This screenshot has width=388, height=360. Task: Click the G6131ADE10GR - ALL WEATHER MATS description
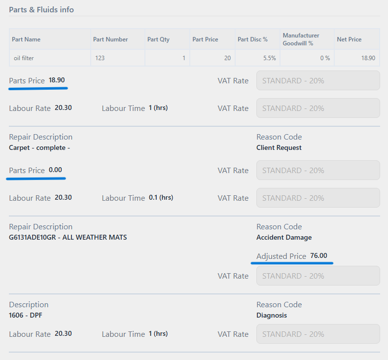coord(68,237)
